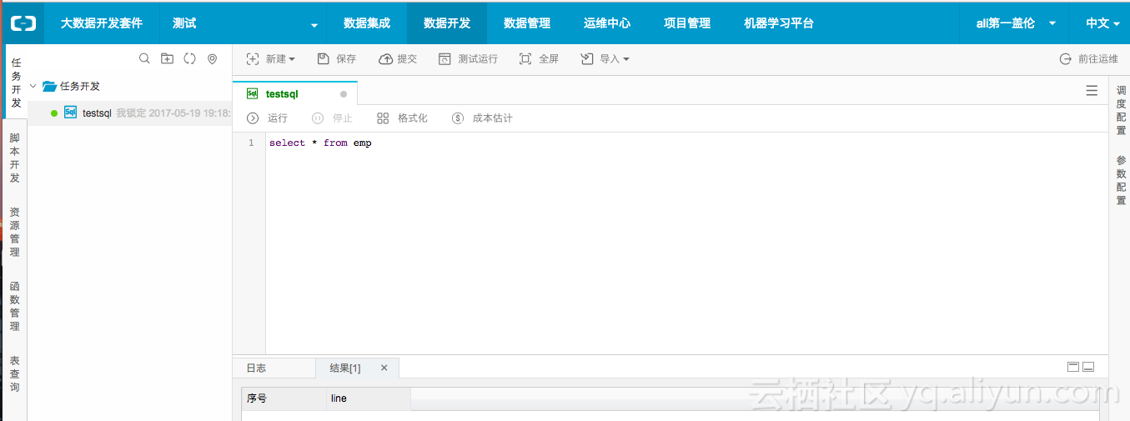Open the 测试 project dropdown

(x=242, y=23)
